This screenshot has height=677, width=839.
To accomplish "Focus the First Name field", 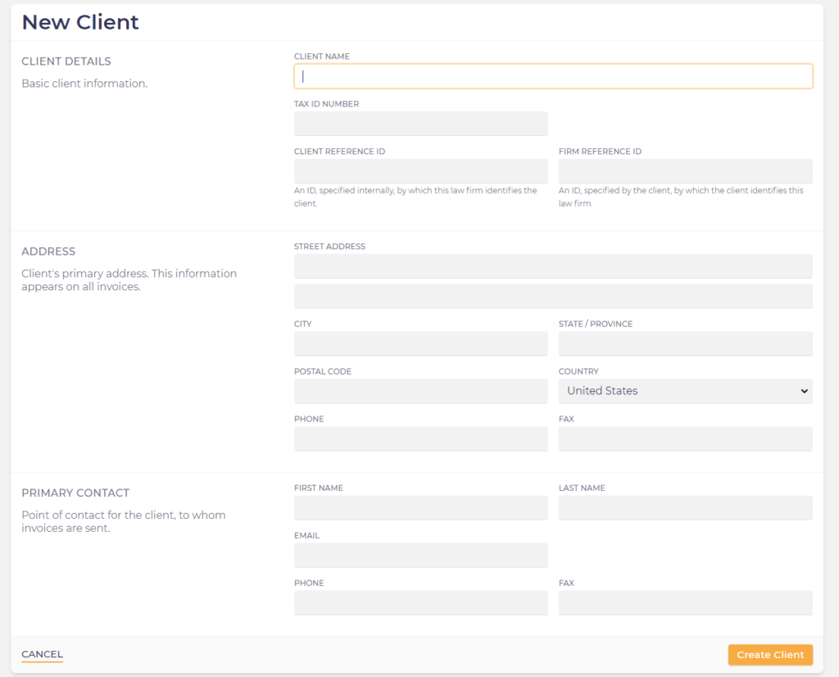I will point(420,508).
